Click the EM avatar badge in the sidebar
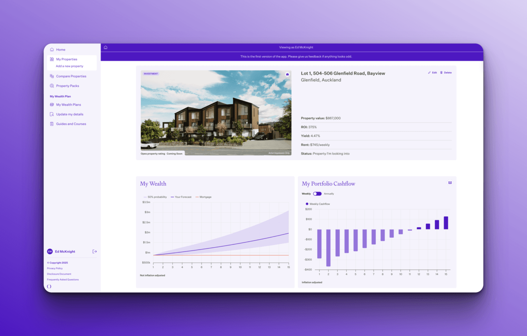527x336 pixels. click(x=50, y=251)
